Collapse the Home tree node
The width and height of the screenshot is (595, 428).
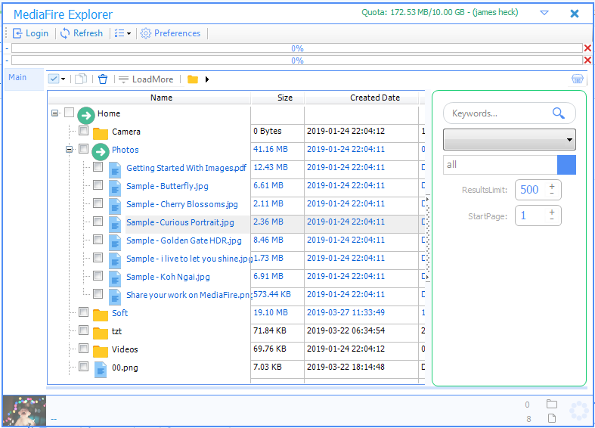click(x=55, y=113)
